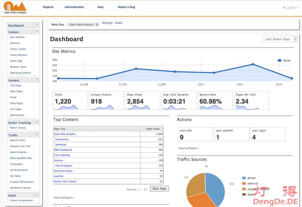The width and height of the screenshot is (302, 207).
Task: Open Click Heatmap page in Top Content
Action: [x=62, y=155]
